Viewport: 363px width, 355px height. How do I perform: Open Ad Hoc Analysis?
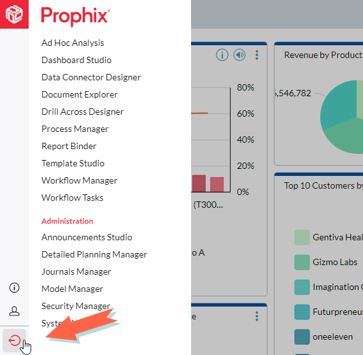(x=73, y=43)
